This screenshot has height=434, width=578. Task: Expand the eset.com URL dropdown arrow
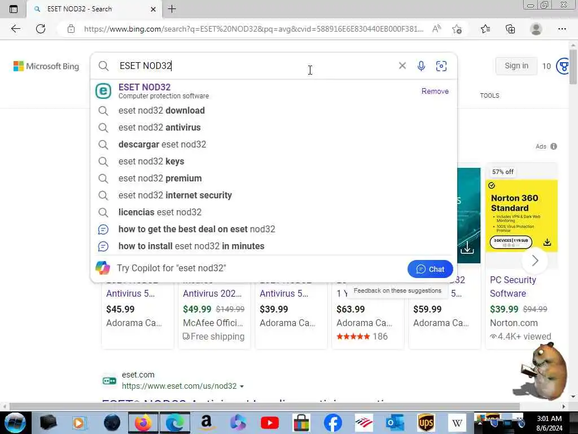pos(242,387)
